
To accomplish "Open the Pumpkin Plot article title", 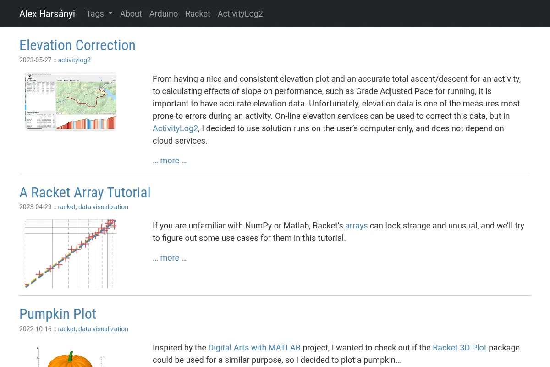I will click(58, 314).
